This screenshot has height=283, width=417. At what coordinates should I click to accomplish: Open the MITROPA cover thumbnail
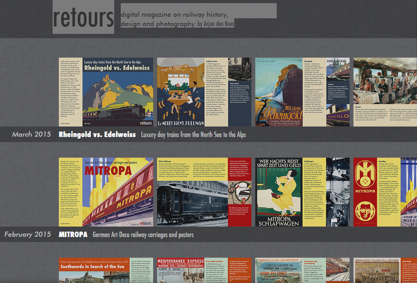(106, 192)
